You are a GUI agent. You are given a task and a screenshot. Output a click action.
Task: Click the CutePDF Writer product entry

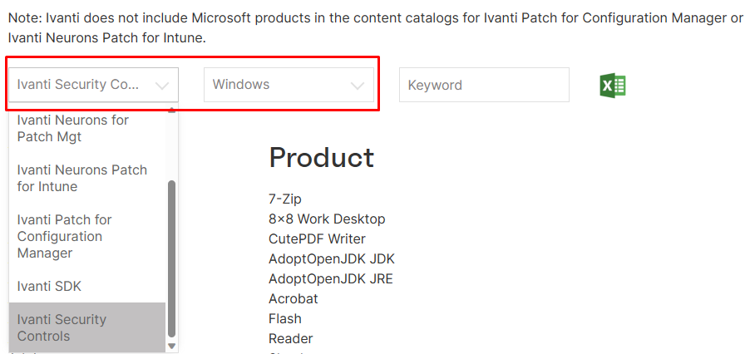pos(317,238)
